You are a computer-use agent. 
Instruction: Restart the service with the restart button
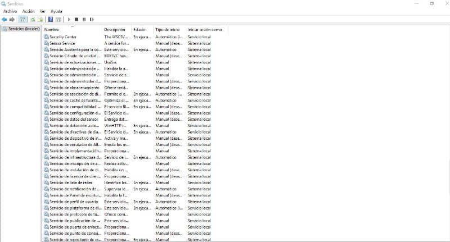[92, 20]
